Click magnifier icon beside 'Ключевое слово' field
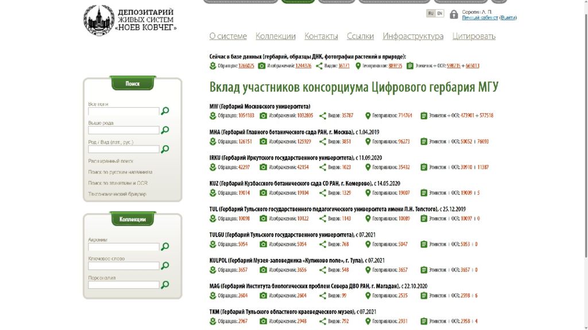 [165, 265]
